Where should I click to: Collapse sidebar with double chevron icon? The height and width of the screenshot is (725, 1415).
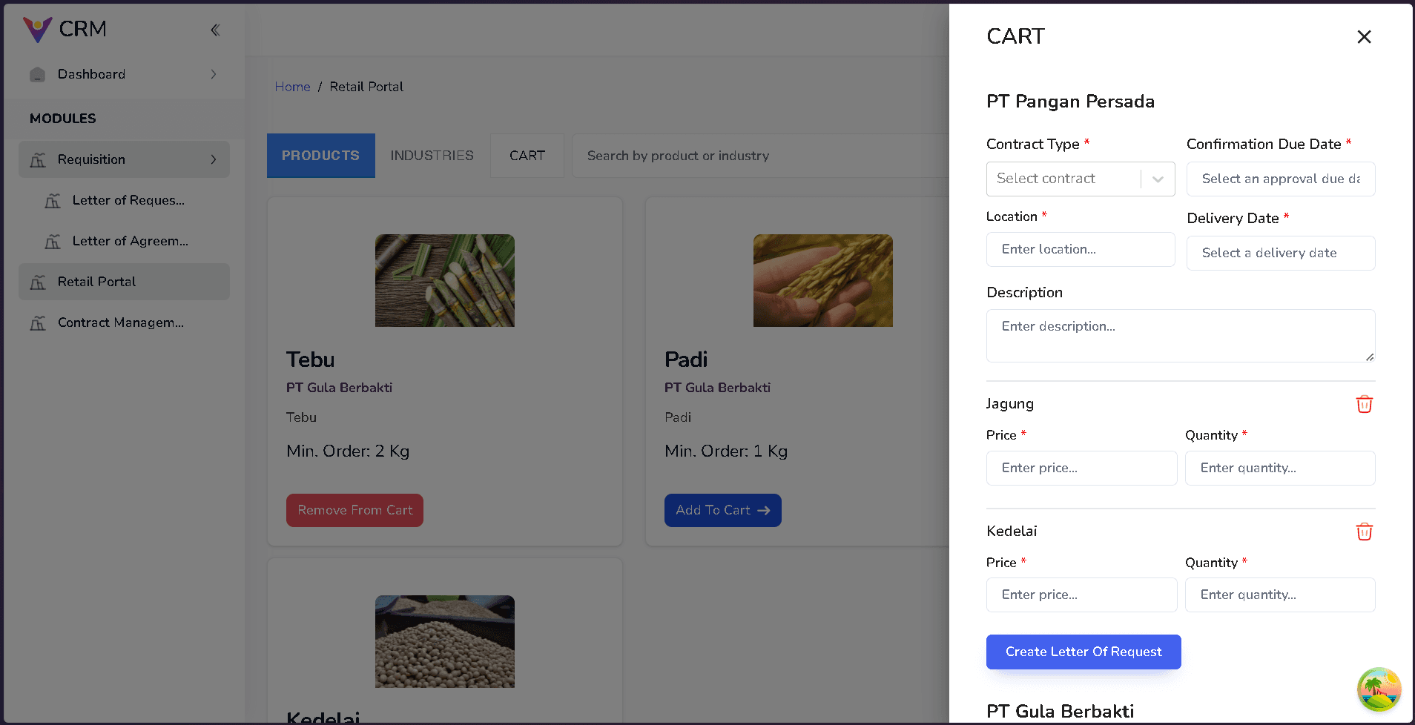(215, 30)
